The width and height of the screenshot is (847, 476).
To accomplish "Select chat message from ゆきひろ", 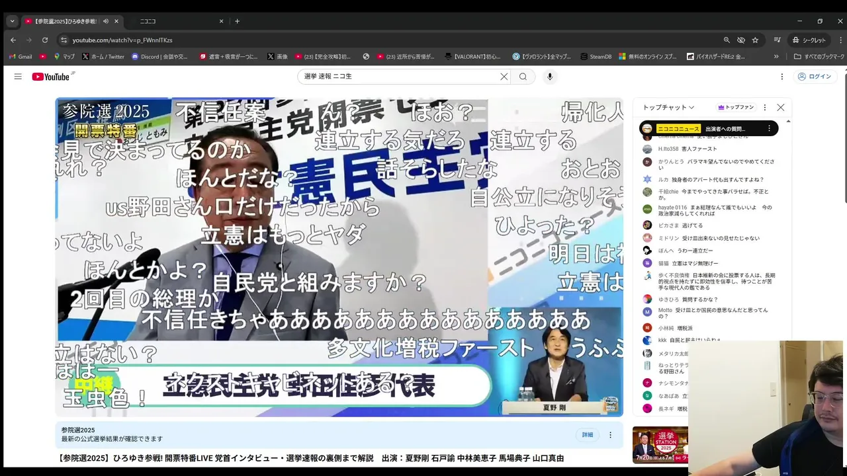I will (711, 299).
